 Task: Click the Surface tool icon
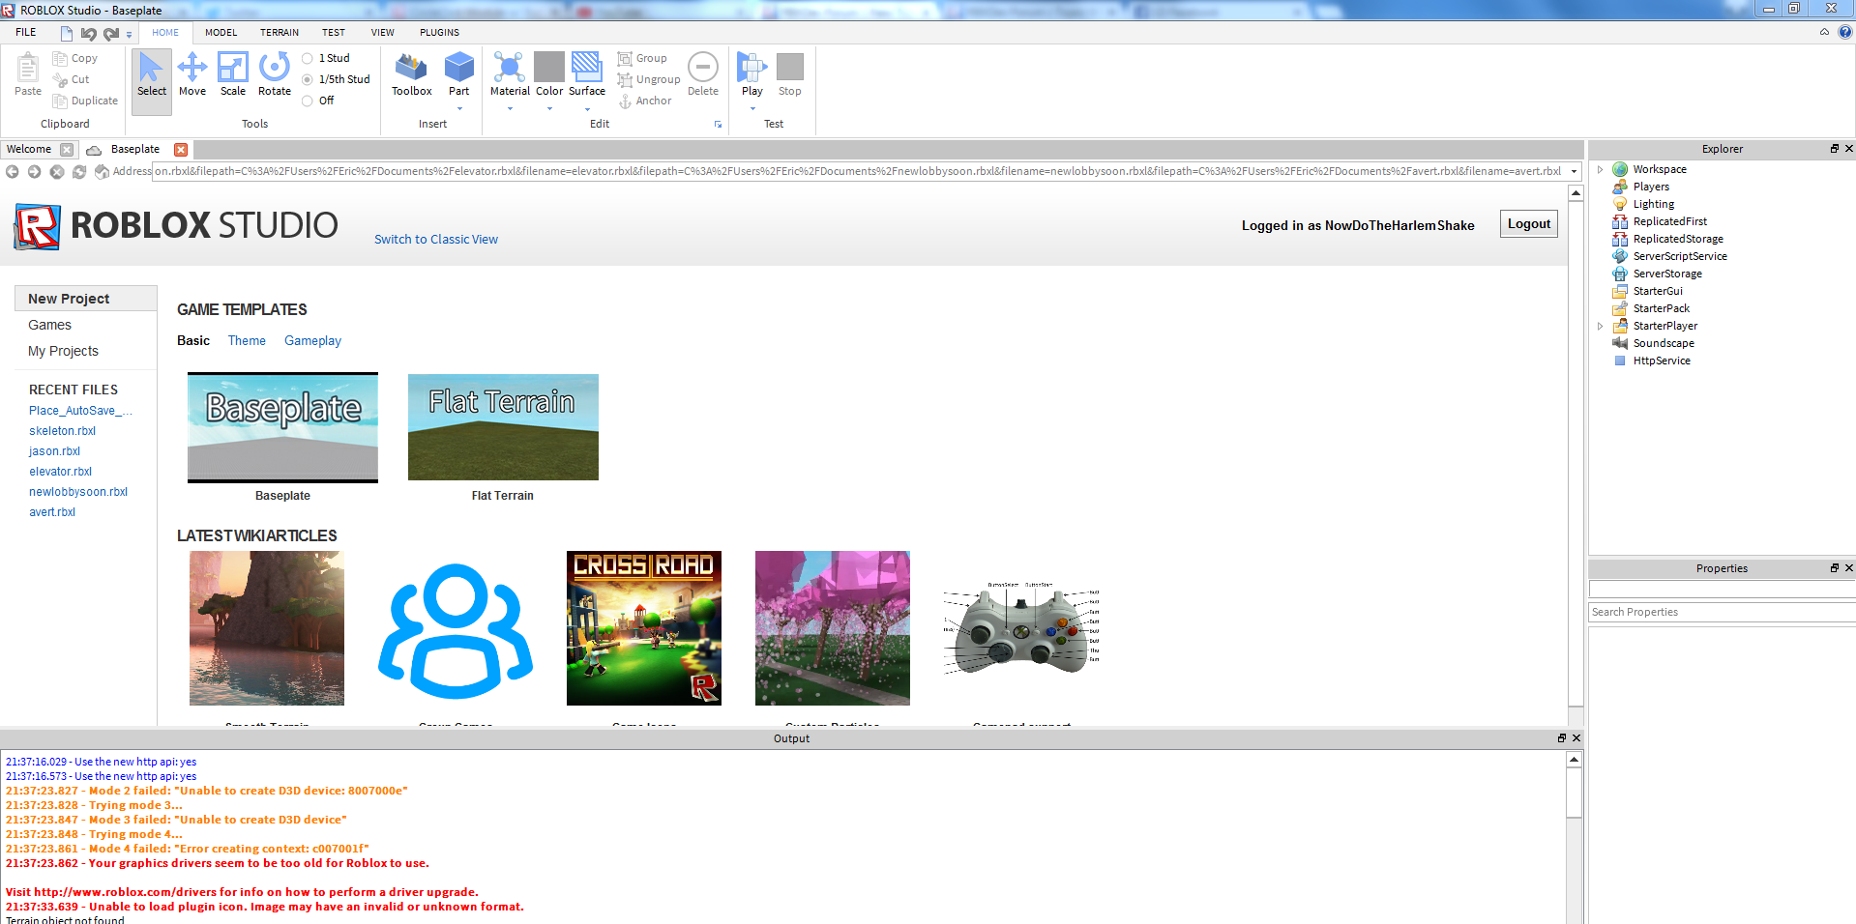coord(587,69)
